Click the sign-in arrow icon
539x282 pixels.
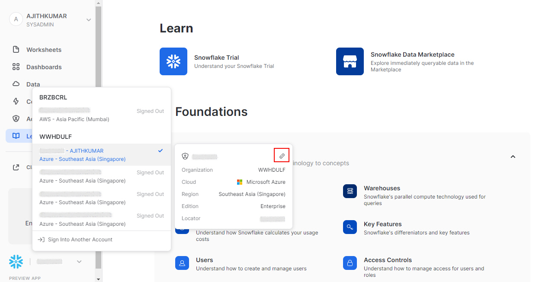tap(41, 240)
